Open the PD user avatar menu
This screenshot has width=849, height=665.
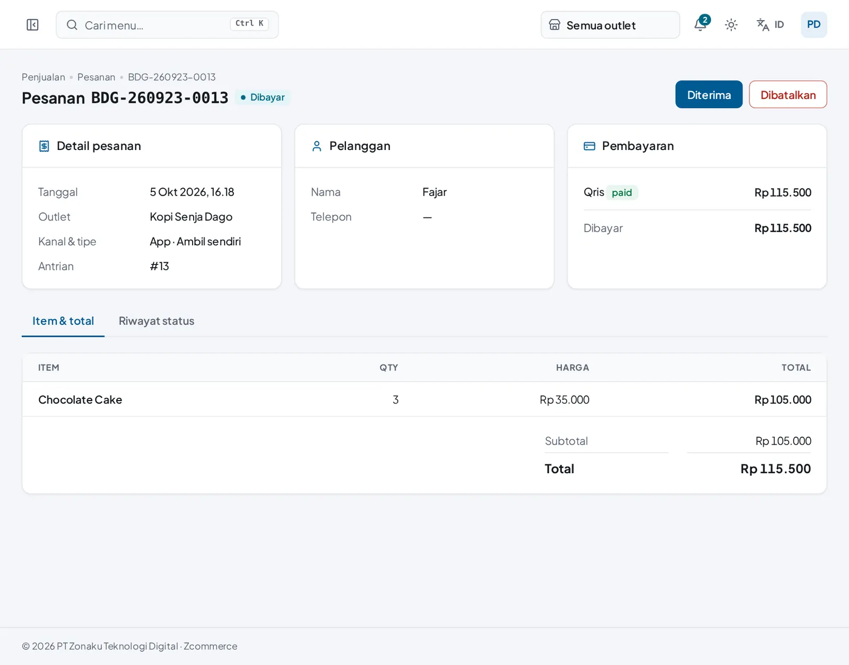pyautogui.click(x=813, y=25)
